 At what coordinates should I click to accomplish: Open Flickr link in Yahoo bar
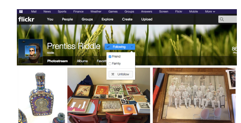pyautogui.click(x=179, y=11)
